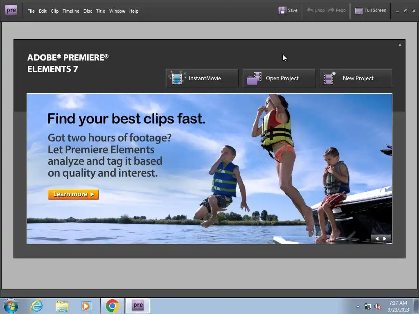This screenshot has height=314, width=419.
Task: Click the Save disk icon
Action: [x=282, y=11]
